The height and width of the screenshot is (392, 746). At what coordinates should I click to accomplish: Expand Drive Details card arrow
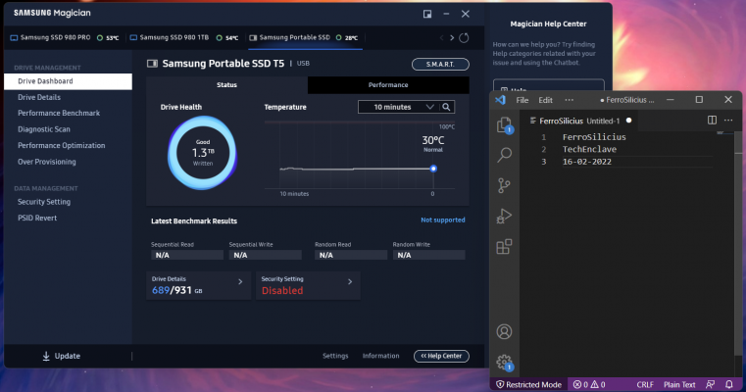click(240, 281)
